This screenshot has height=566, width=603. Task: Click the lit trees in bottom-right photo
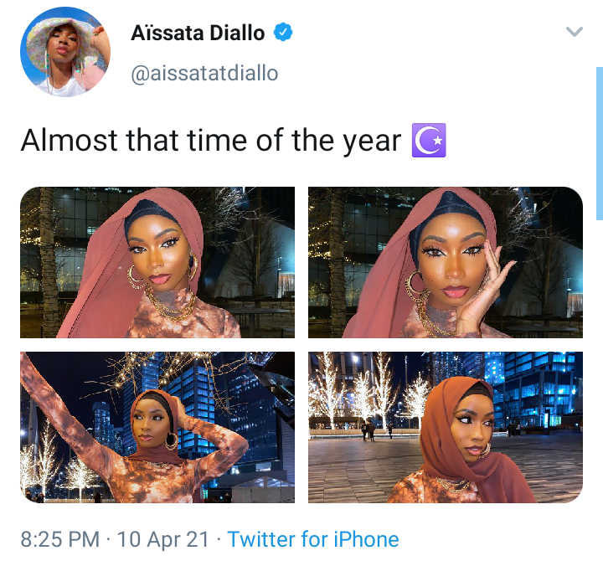(369, 388)
